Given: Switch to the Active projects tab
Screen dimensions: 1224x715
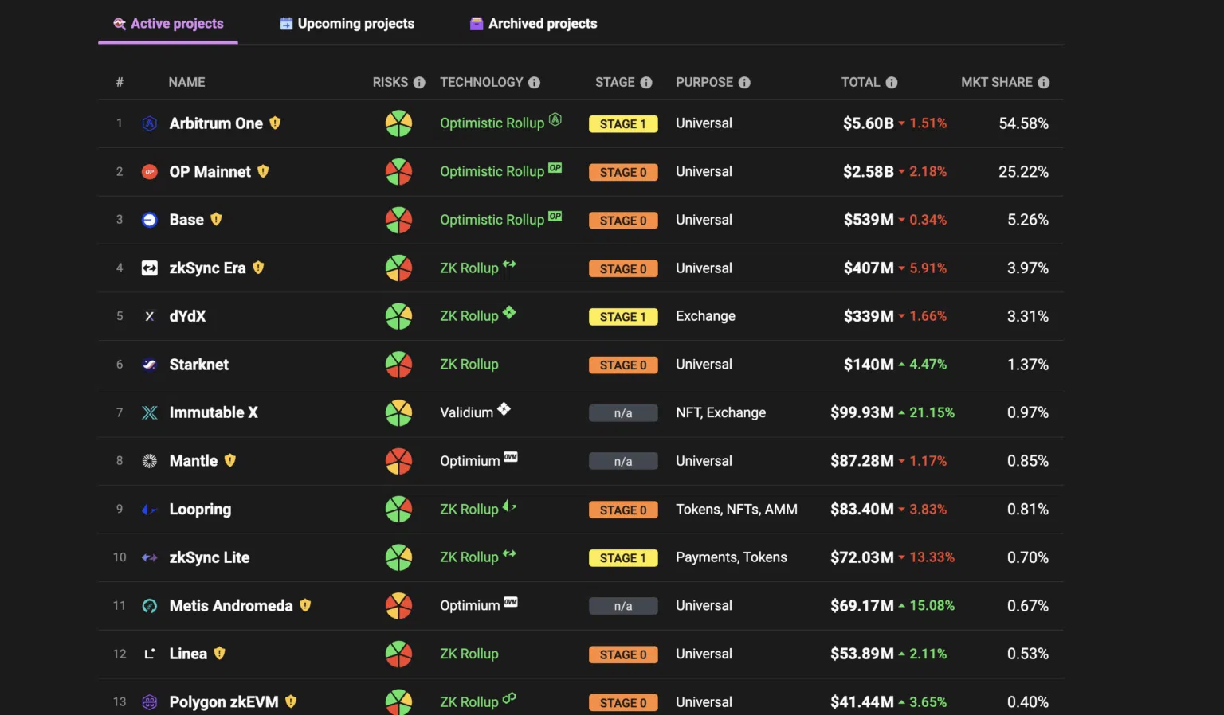Looking at the screenshot, I should pyautogui.click(x=168, y=24).
